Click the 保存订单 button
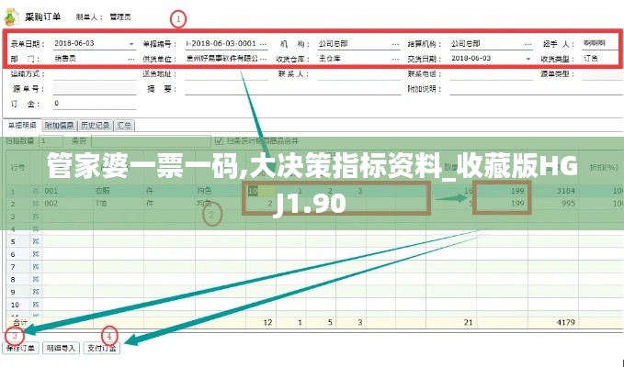Screen dimensions: 624x367 (x=21, y=348)
